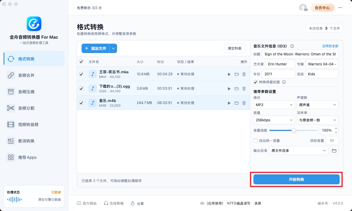
Task: Uncheck the 王菲-笑忘书.mka checkbox
Action: pyautogui.click(x=81, y=74)
